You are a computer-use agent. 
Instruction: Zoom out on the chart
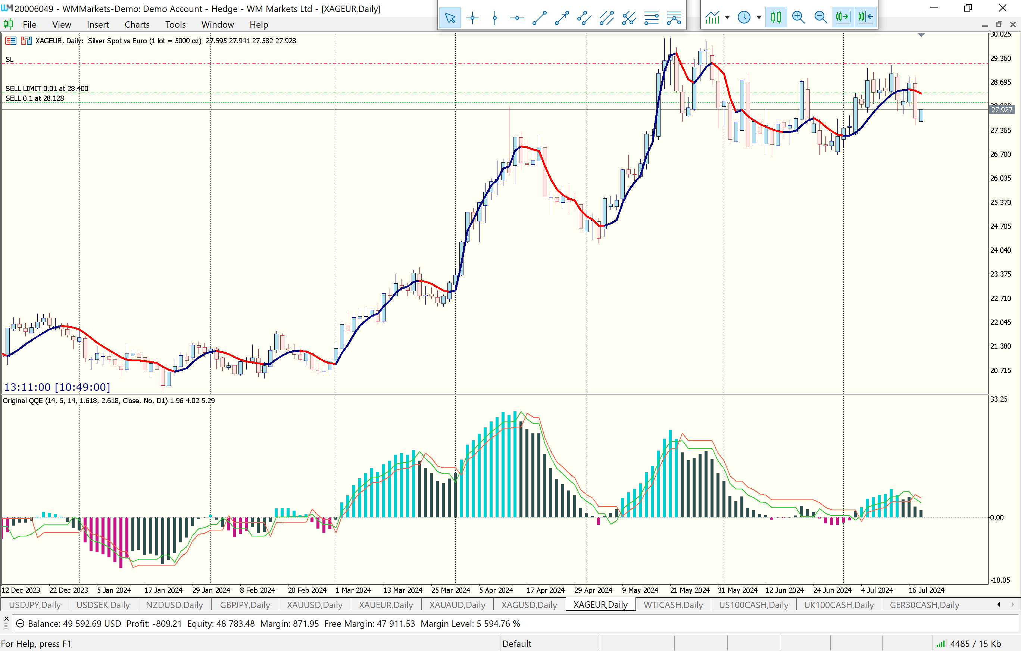click(x=821, y=17)
